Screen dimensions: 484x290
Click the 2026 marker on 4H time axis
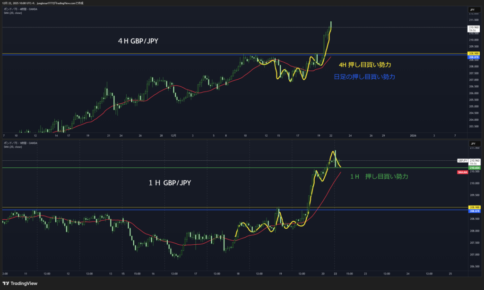tap(413, 135)
